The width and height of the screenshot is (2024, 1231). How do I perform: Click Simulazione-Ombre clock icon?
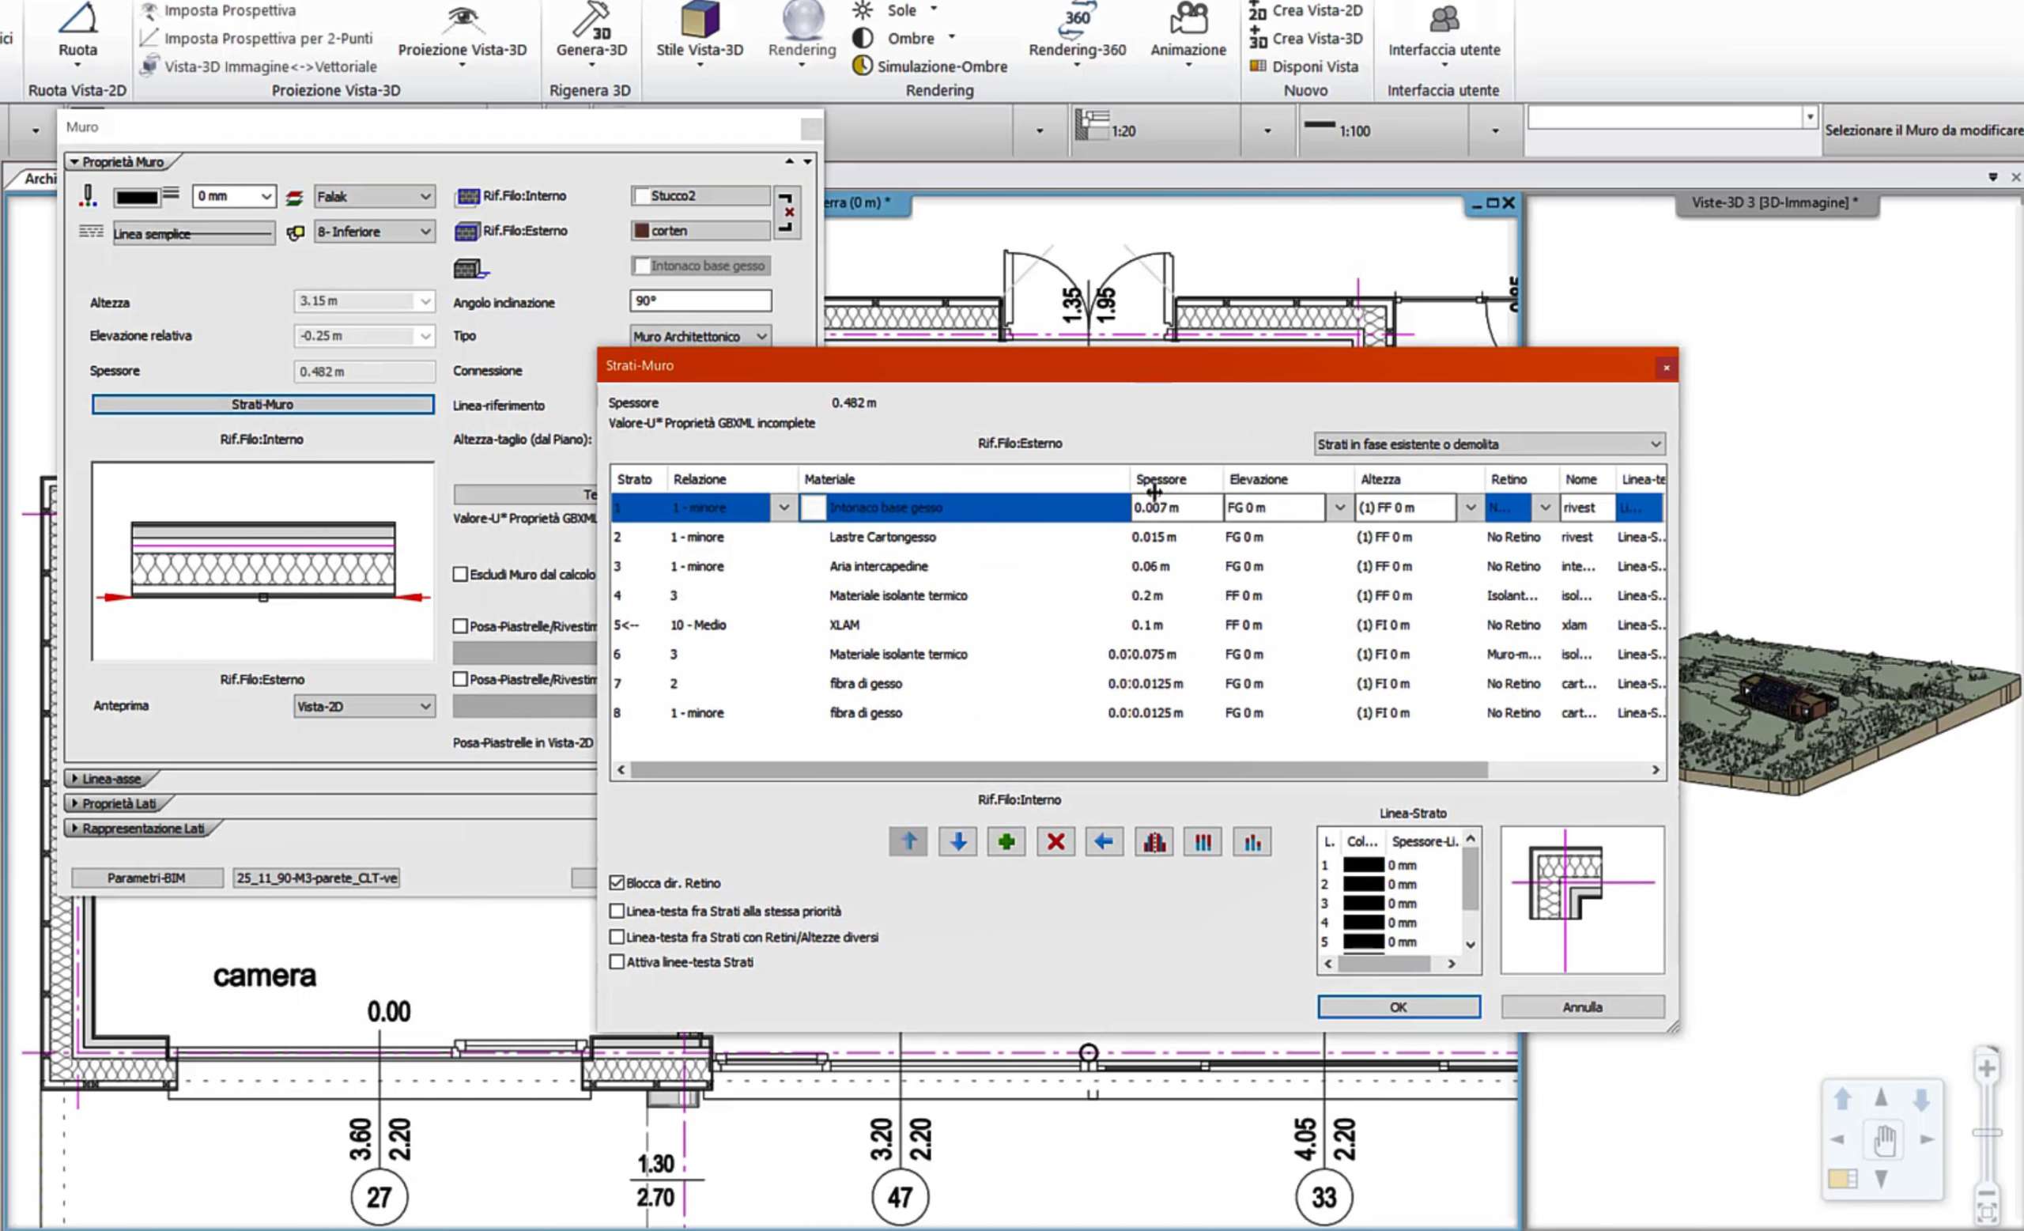click(x=862, y=66)
